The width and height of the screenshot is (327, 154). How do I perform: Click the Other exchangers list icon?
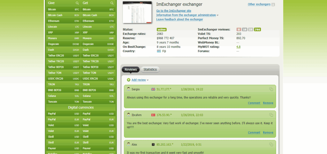[273, 4]
